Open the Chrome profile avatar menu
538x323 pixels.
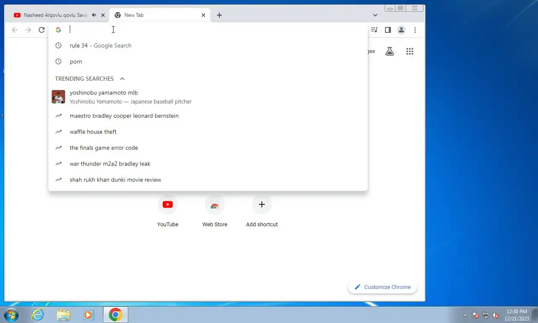[x=401, y=30]
